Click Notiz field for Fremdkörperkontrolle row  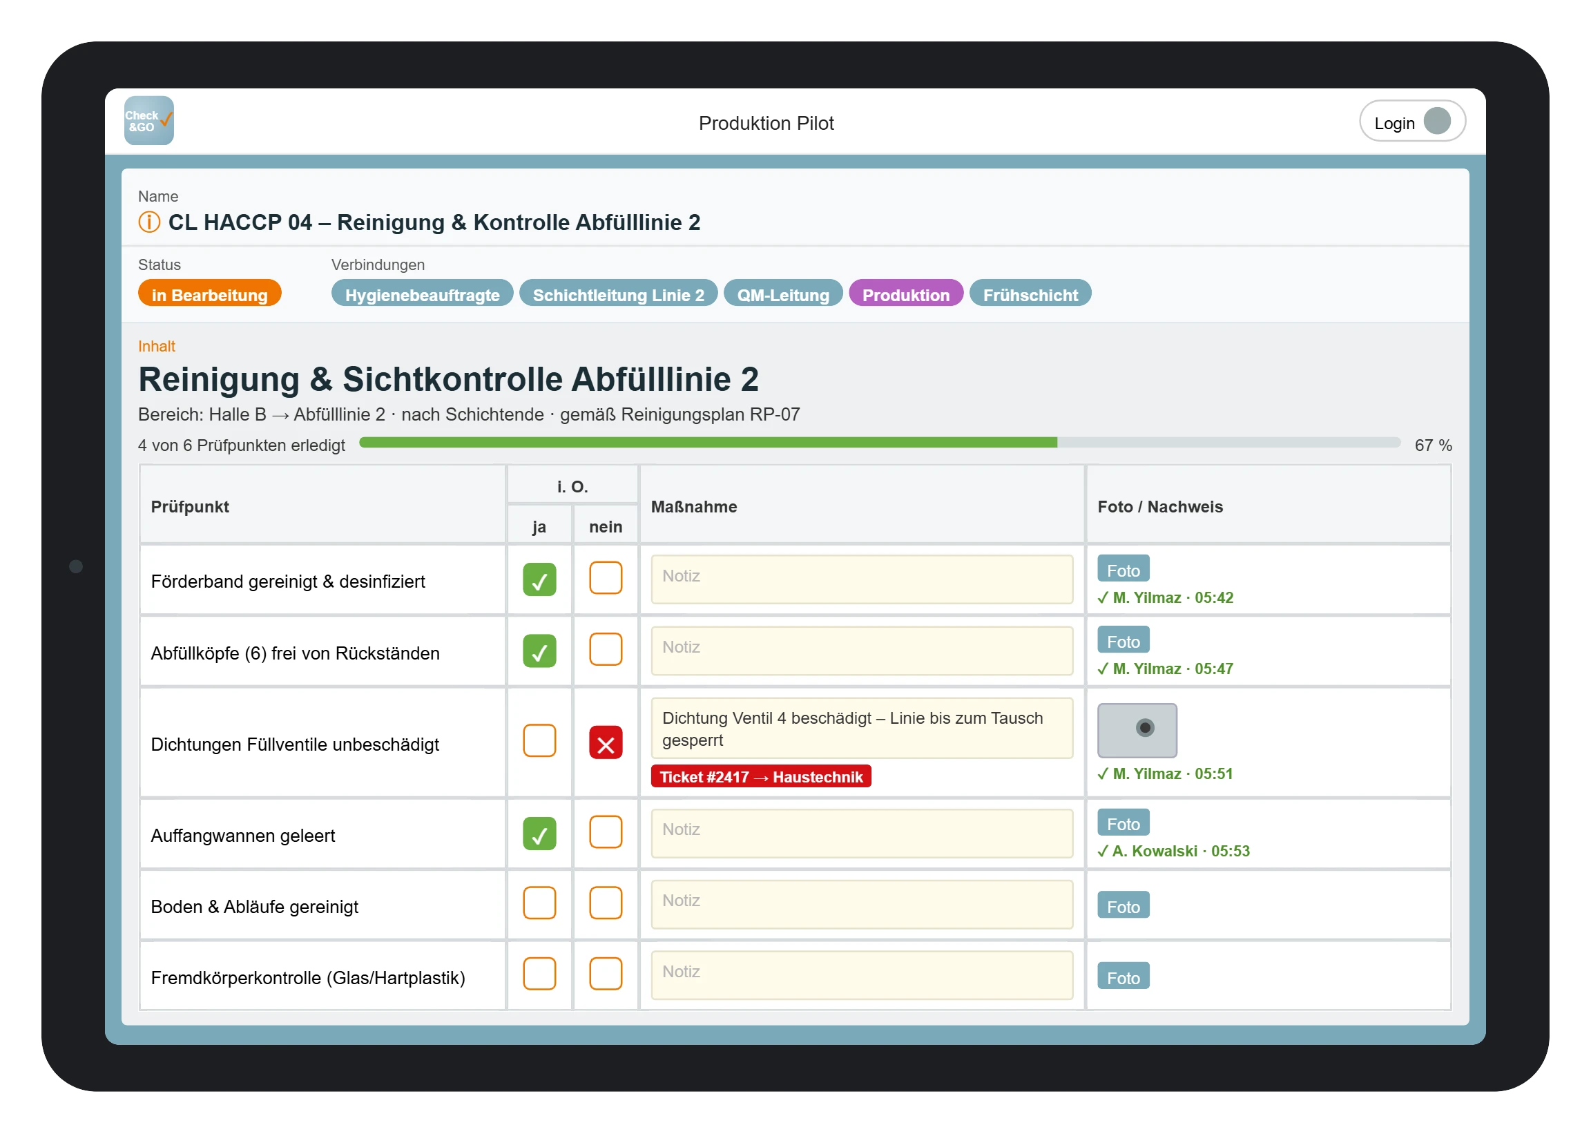862,975
